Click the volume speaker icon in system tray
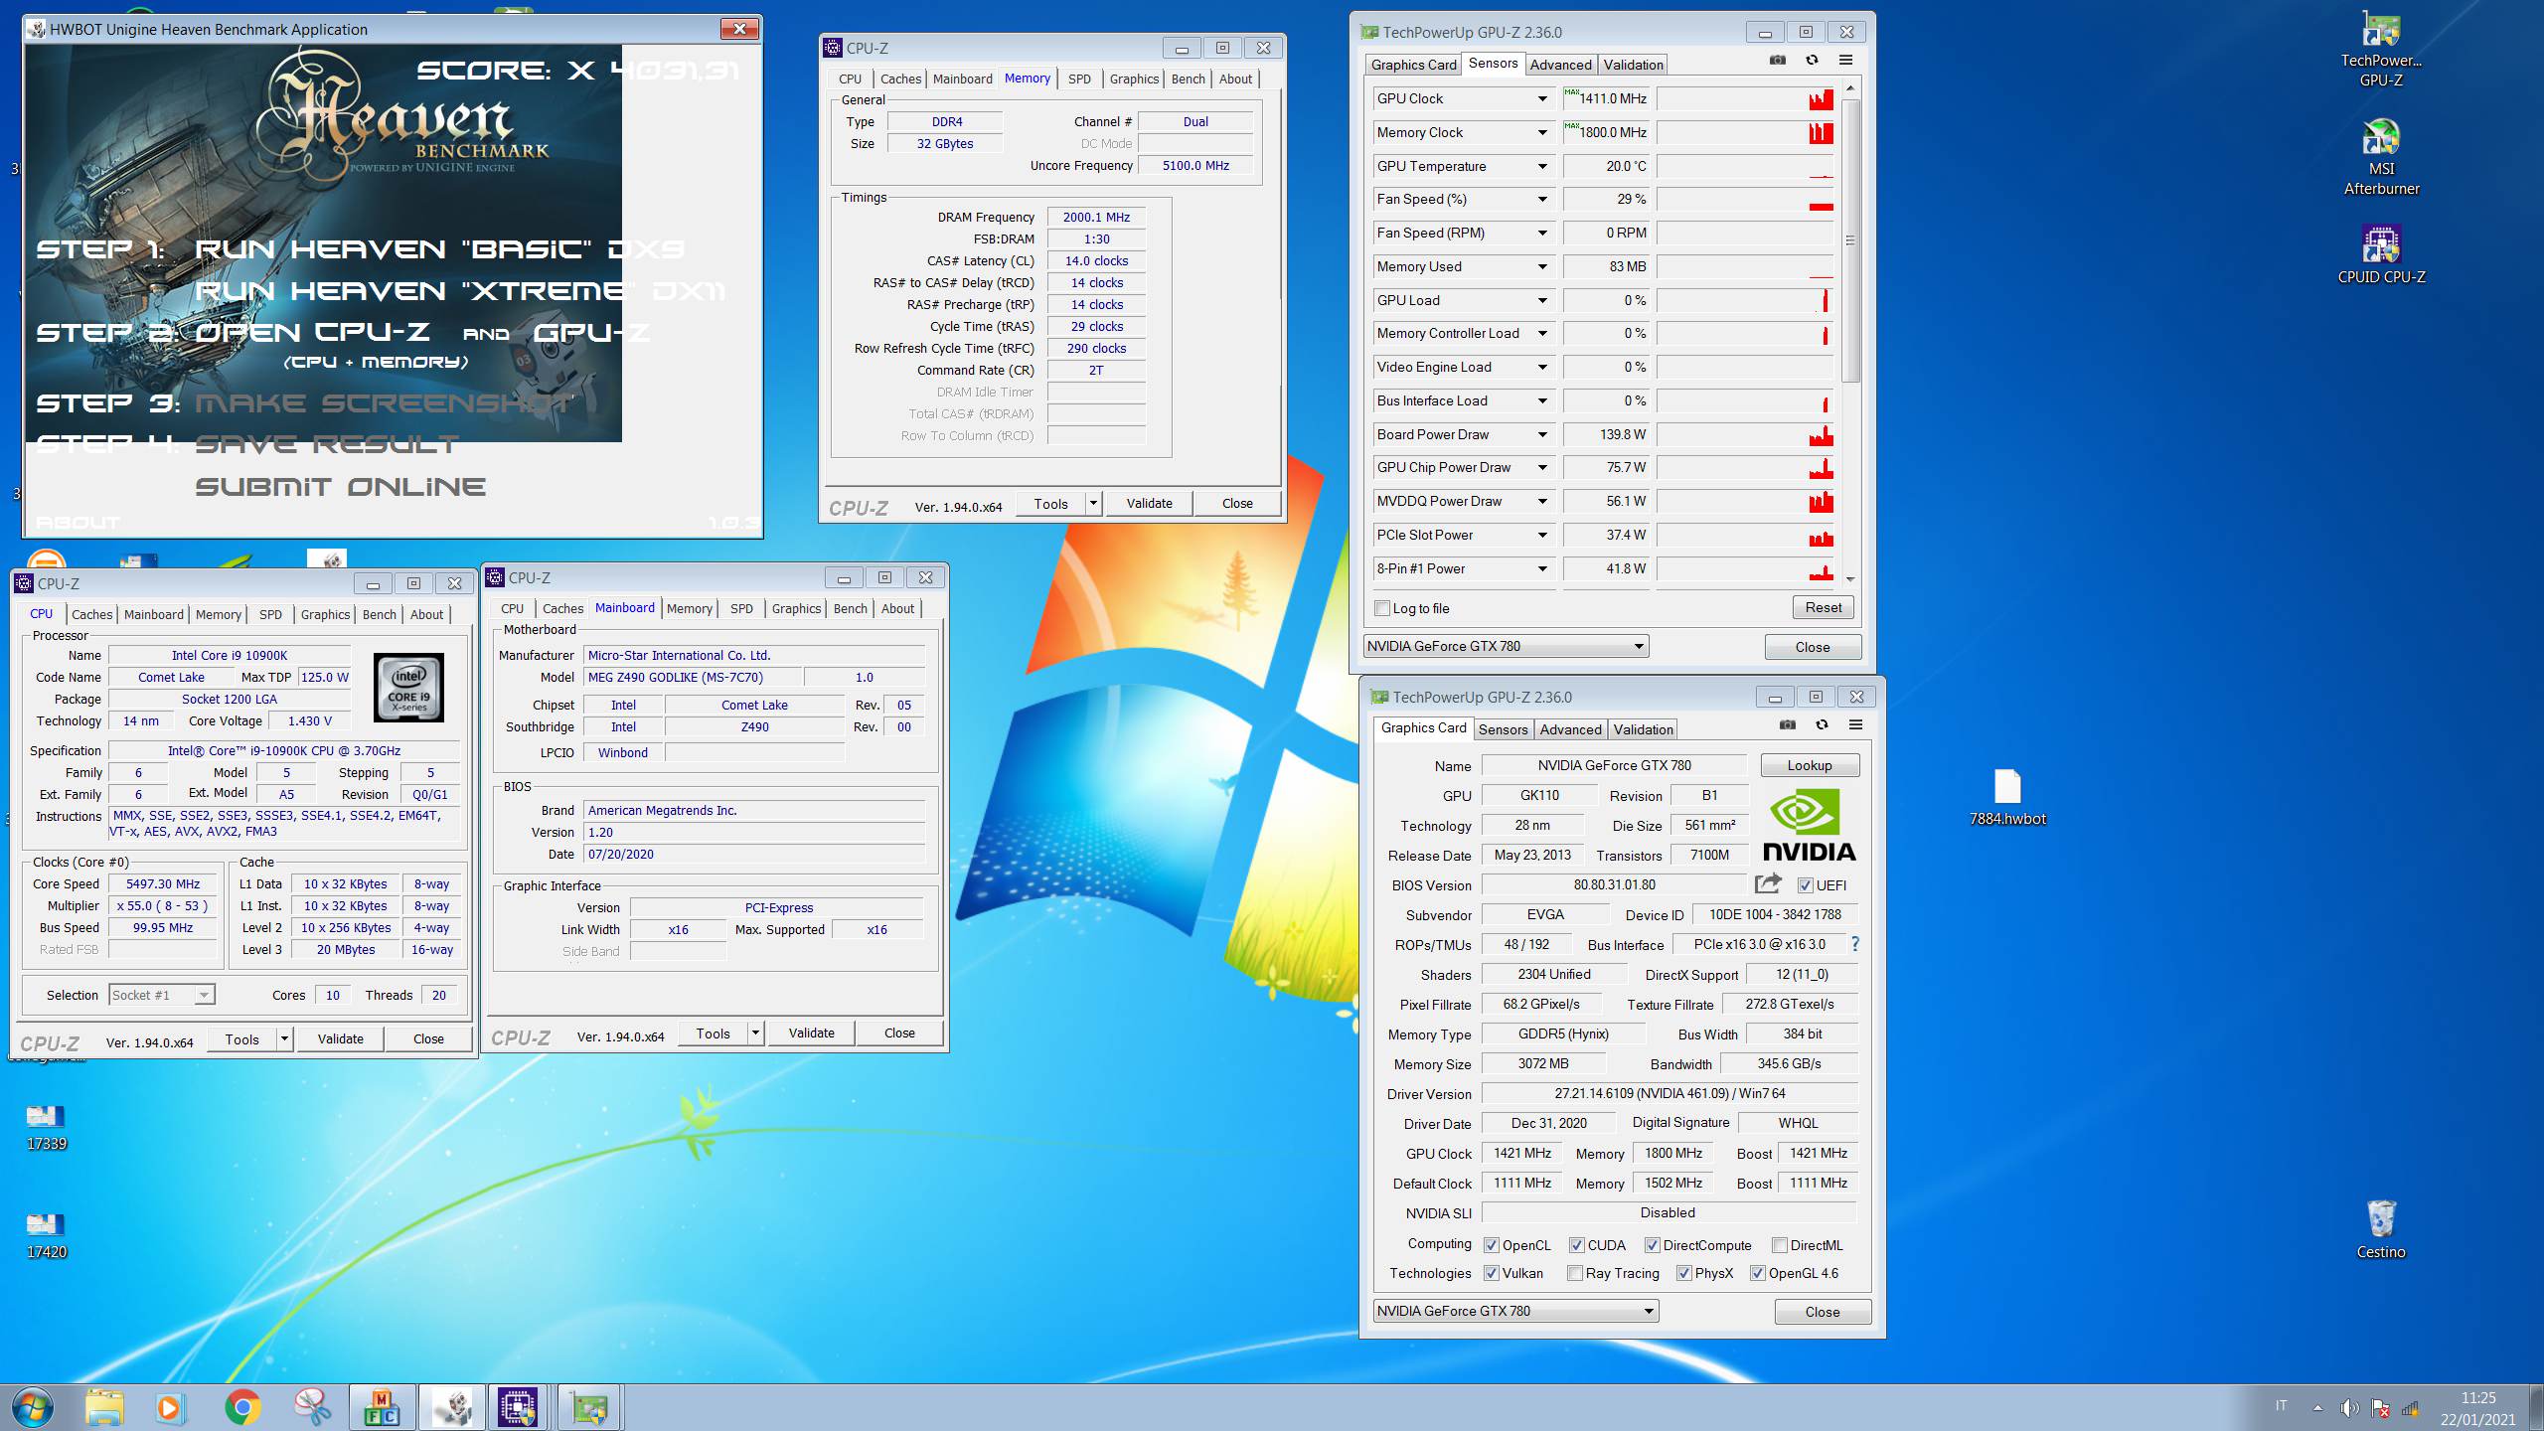This screenshot has height=1431, width=2544. pos(2349,1408)
